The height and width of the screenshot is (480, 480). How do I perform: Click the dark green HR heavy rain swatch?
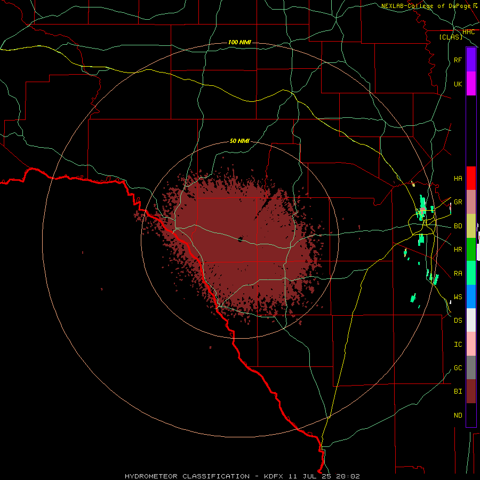[x=471, y=250]
